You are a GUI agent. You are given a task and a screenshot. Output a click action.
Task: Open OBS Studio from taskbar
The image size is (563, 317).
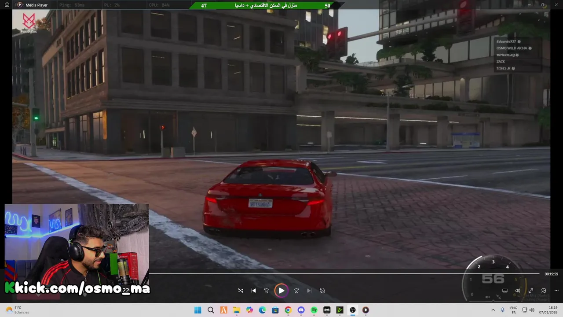coord(353,310)
